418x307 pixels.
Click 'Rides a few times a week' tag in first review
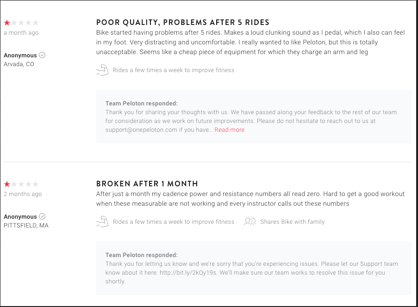(x=174, y=70)
